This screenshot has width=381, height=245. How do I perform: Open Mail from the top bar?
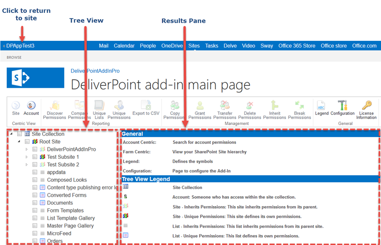[x=103, y=46]
